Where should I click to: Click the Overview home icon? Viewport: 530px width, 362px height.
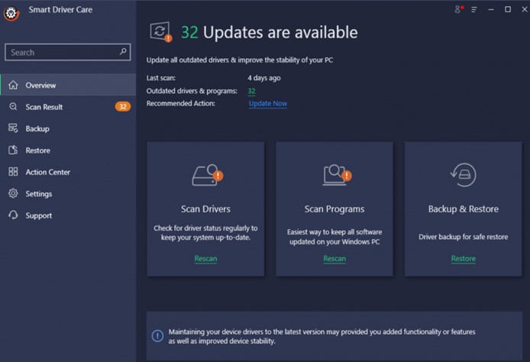13,85
